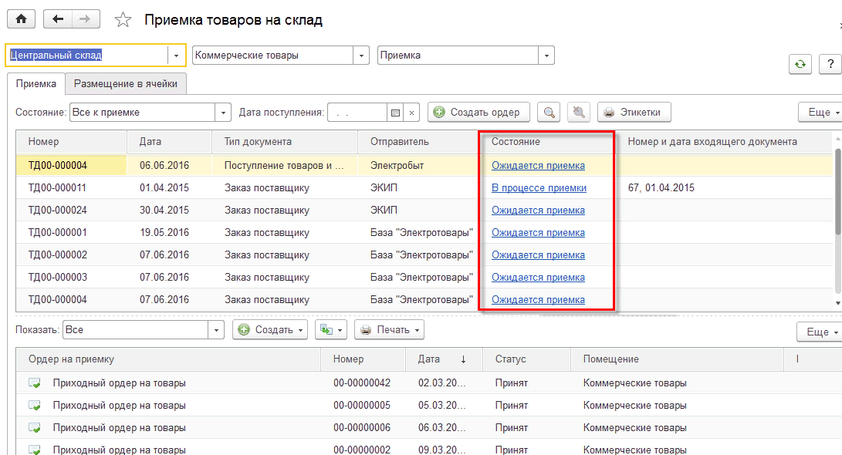This screenshot has width=842, height=455.
Task: Click the green refresh icon button
Action: click(x=800, y=64)
